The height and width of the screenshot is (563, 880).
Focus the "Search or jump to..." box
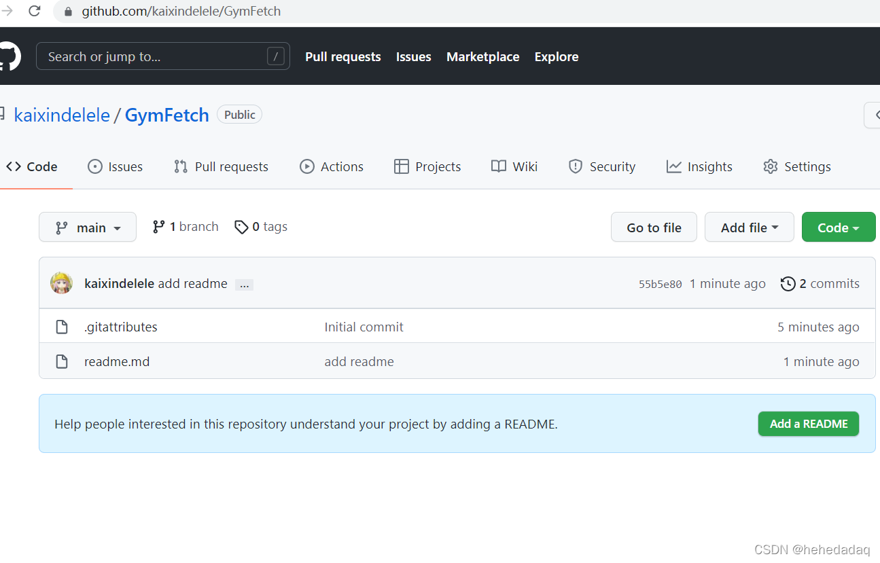point(163,56)
